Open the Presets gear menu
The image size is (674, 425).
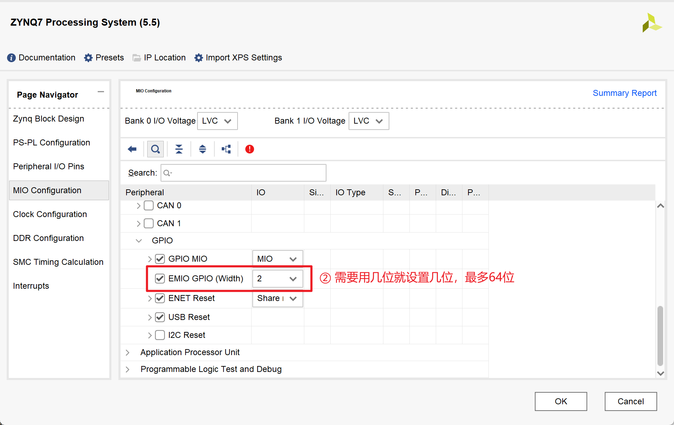pyautogui.click(x=104, y=58)
